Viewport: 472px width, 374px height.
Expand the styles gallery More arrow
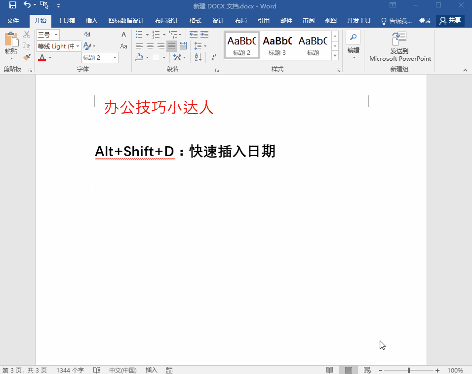tap(335, 56)
